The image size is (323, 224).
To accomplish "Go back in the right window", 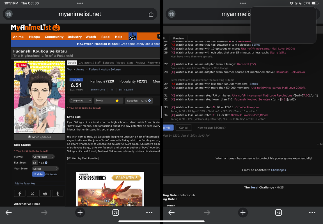I will pyautogui.click(x=171, y=213).
